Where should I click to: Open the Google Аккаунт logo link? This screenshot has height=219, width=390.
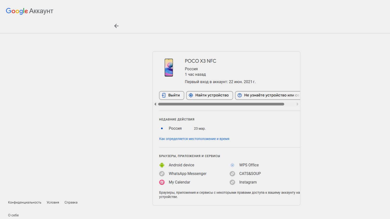pos(30,11)
